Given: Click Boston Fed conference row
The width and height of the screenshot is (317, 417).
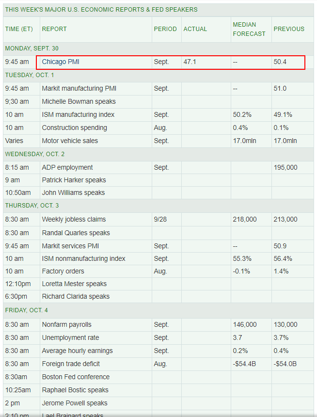Looking at the screenshot, I should 158,377.
